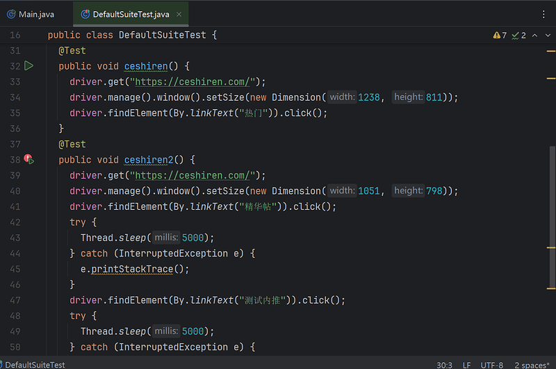Image resolution: width=556 pixels, height=369 pixels.
Task: Click the run icon beside ceshiren2
Action: pos(29,160)
